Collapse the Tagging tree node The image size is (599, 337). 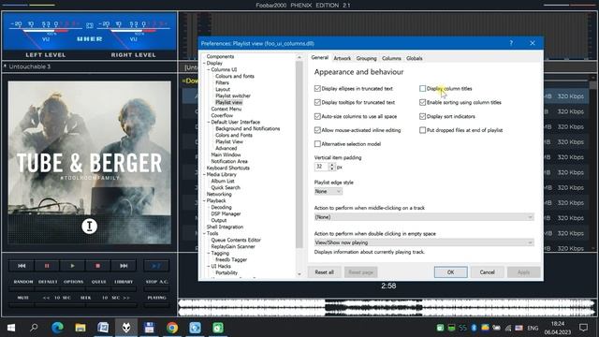[x=209, y=253]
